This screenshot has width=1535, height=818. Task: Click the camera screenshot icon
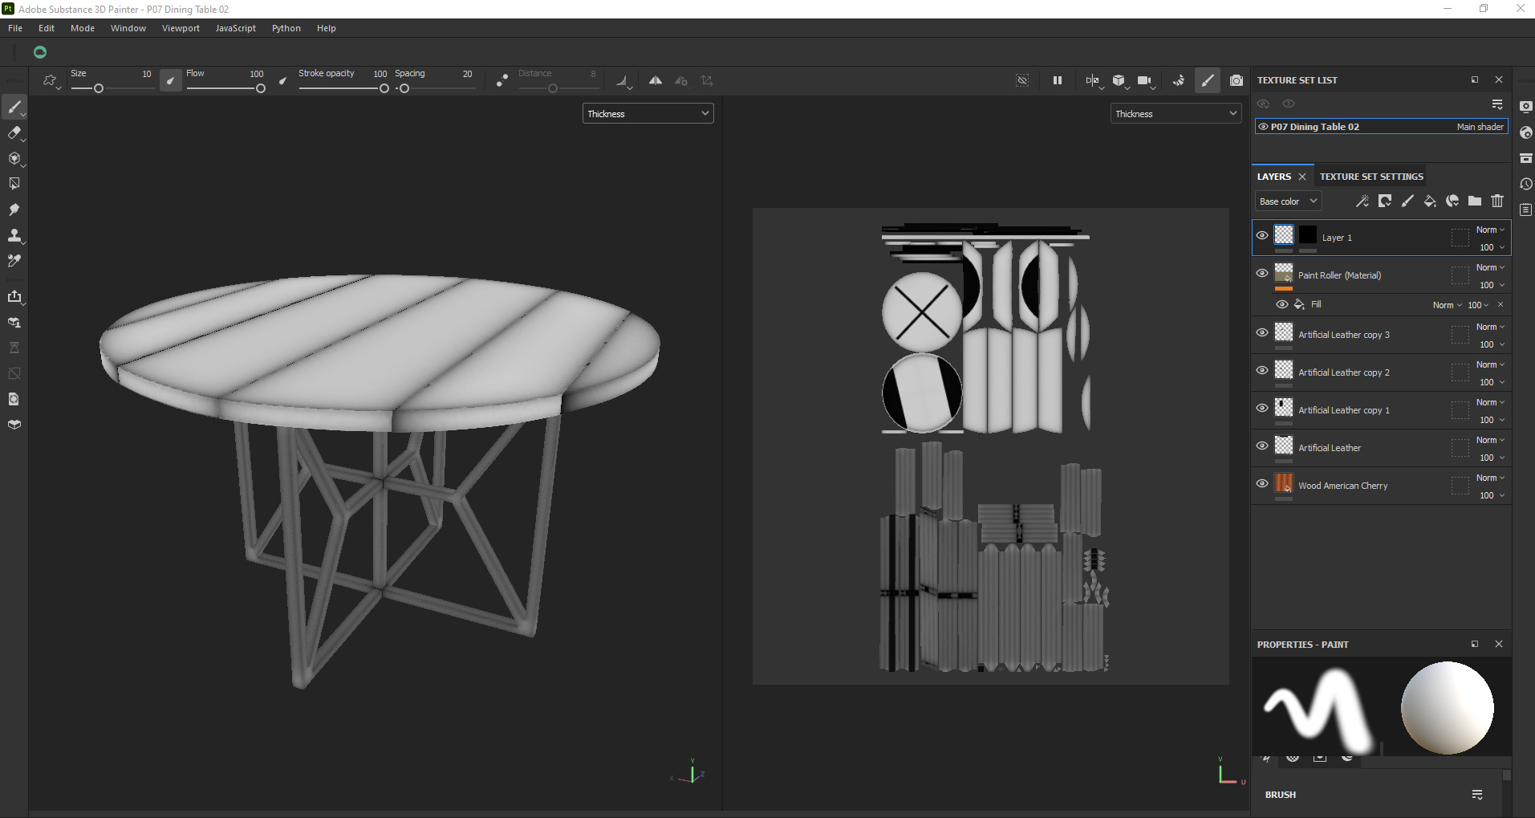[1237, 80]
